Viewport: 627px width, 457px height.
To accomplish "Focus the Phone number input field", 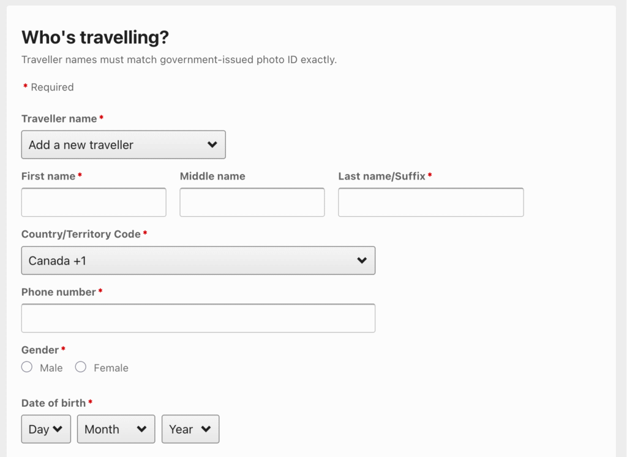I will tap(198, 318).
